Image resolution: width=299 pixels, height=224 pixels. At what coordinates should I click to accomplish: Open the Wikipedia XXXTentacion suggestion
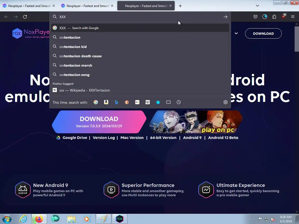pos(140,90)
